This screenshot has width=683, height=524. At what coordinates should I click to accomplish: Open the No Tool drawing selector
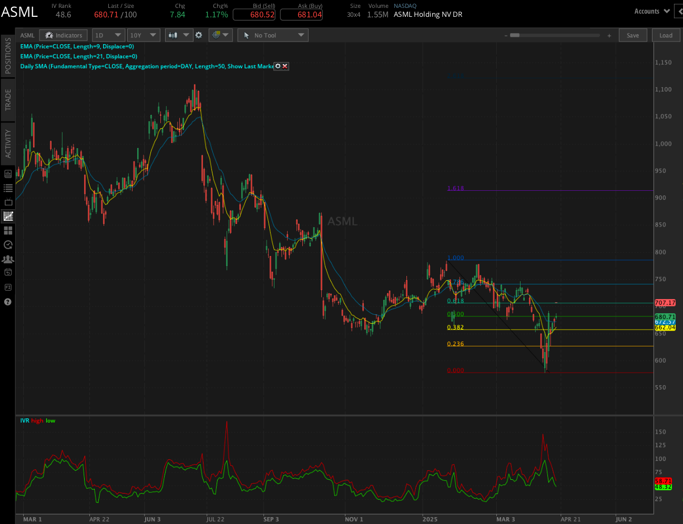click(x=272, y=35)
